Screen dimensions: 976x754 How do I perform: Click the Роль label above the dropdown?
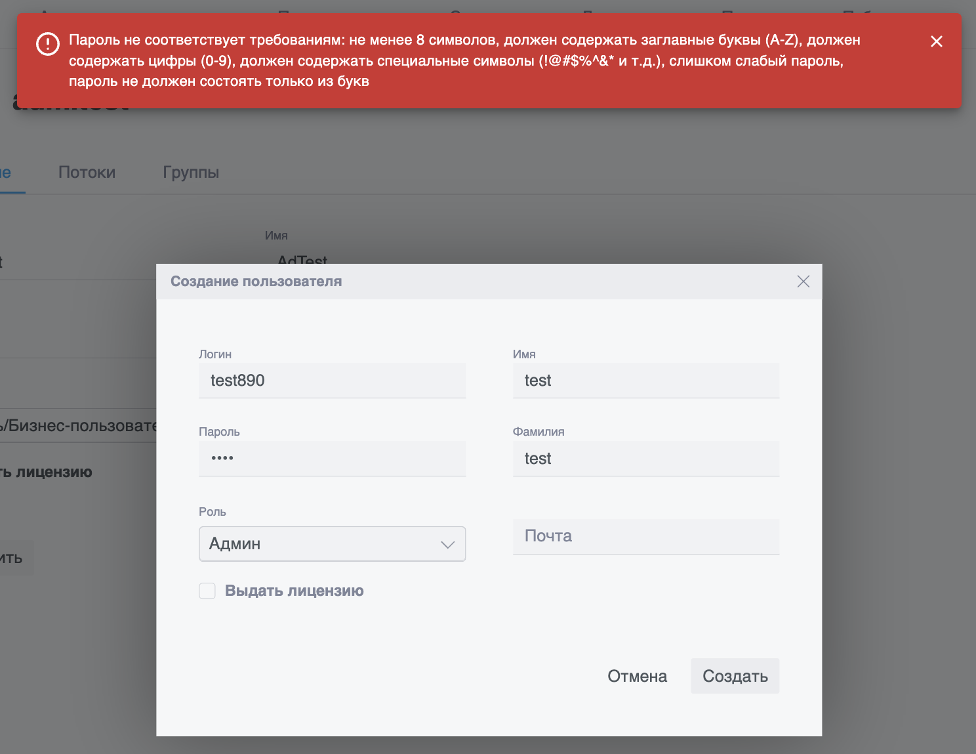pos(213,512)
